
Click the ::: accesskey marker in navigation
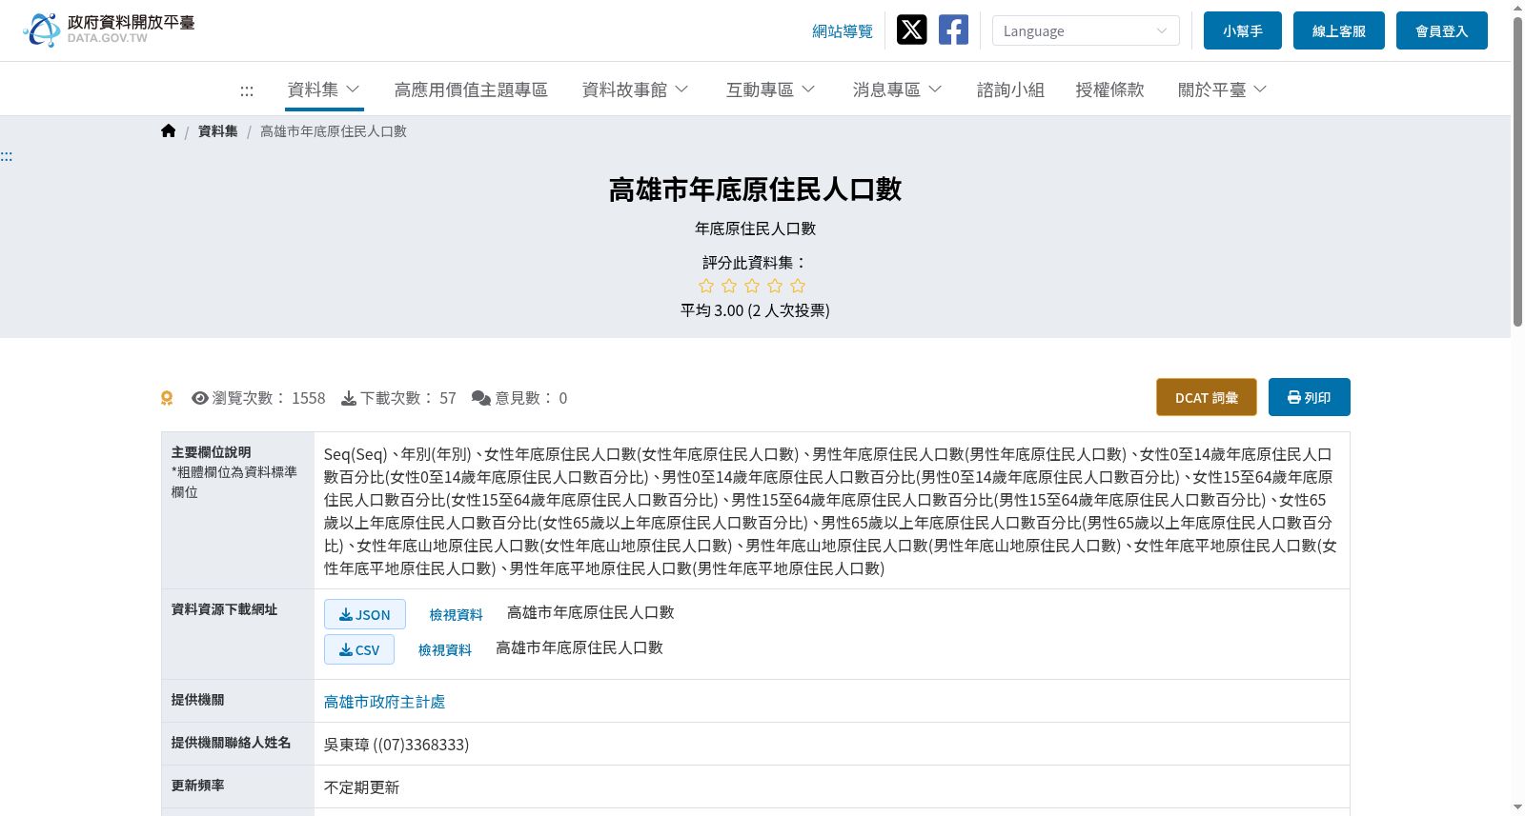coord(247,90)
